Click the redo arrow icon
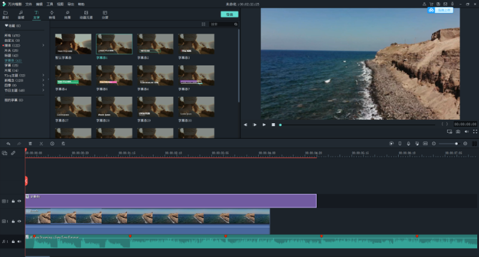This screenshot has height=257, width=479. coord(19,143)
